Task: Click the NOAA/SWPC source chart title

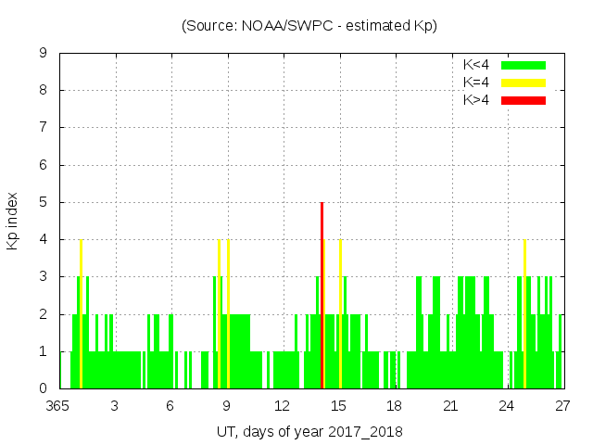Action: tap(309, 26)
